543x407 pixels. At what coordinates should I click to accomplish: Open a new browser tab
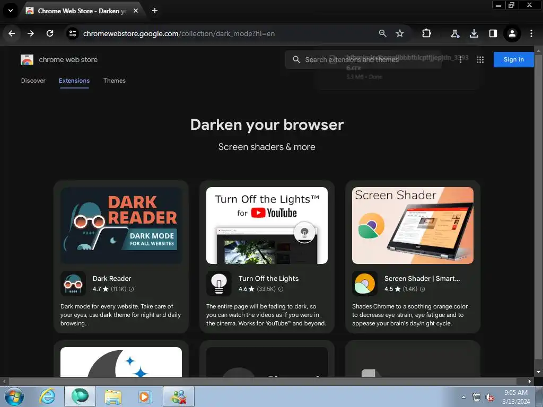click(155, 11)
